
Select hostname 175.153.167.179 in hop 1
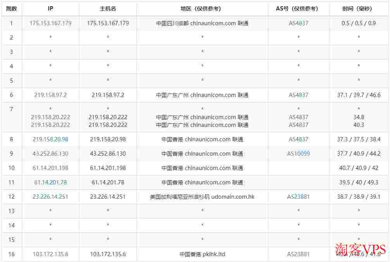point(108,23)
